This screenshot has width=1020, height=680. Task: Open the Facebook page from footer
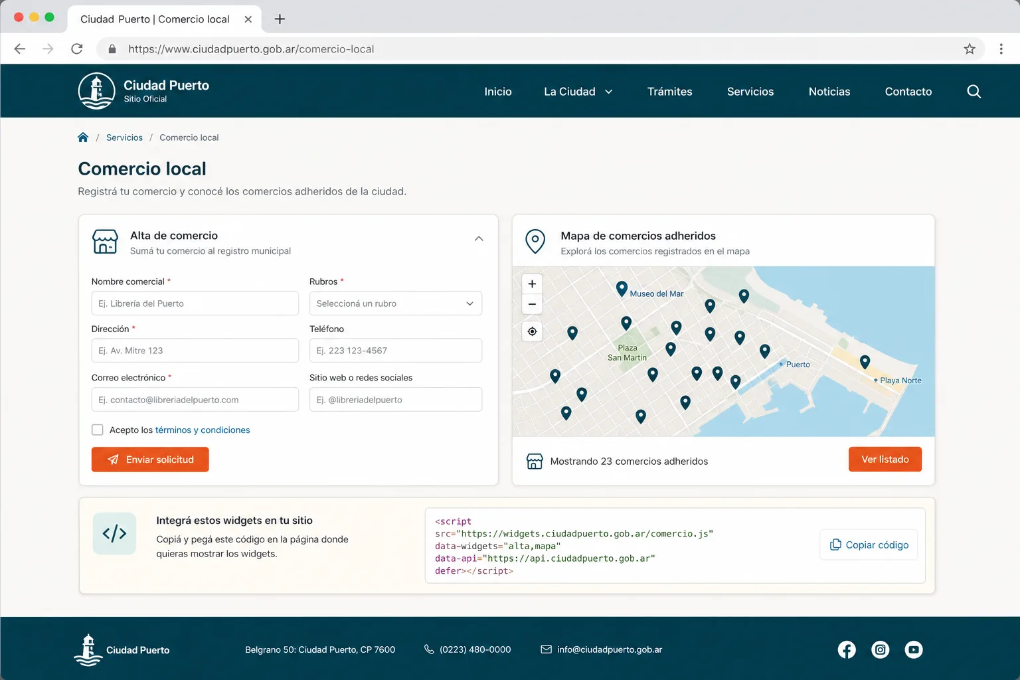tap(847, 649)
